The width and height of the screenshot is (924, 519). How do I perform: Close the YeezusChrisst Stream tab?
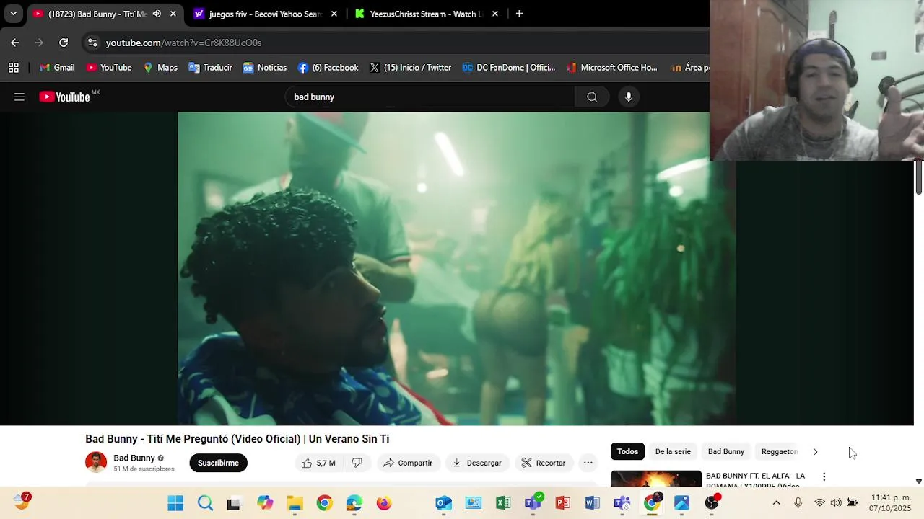pos(495,14)
